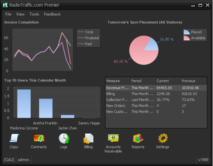
Task: Click the 30.77% cell
Action: 163,100
